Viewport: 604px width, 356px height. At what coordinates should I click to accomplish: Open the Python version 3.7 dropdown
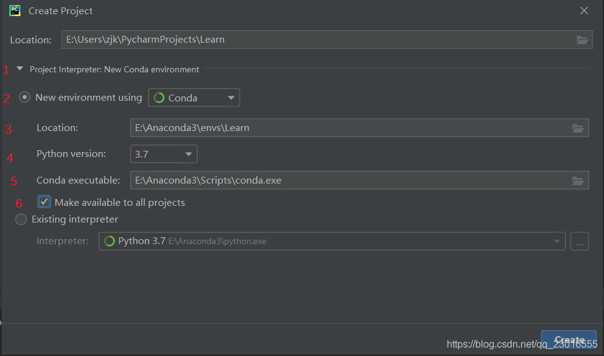tap(164, 154)
